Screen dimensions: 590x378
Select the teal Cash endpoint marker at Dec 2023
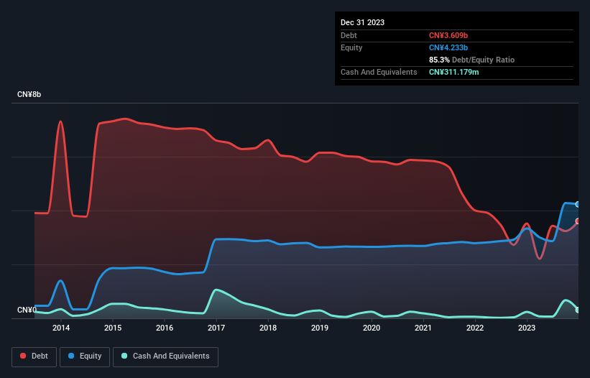(578, 310)
